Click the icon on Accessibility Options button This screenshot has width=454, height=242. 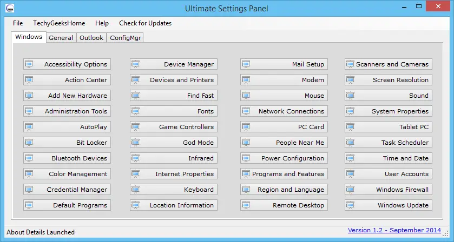(29, 64)
